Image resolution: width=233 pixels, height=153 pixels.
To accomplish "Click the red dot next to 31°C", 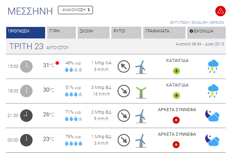I will coord(57,63).
